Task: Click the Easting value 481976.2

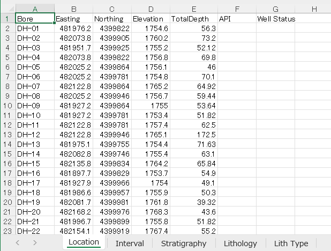Action: (74, 28)
